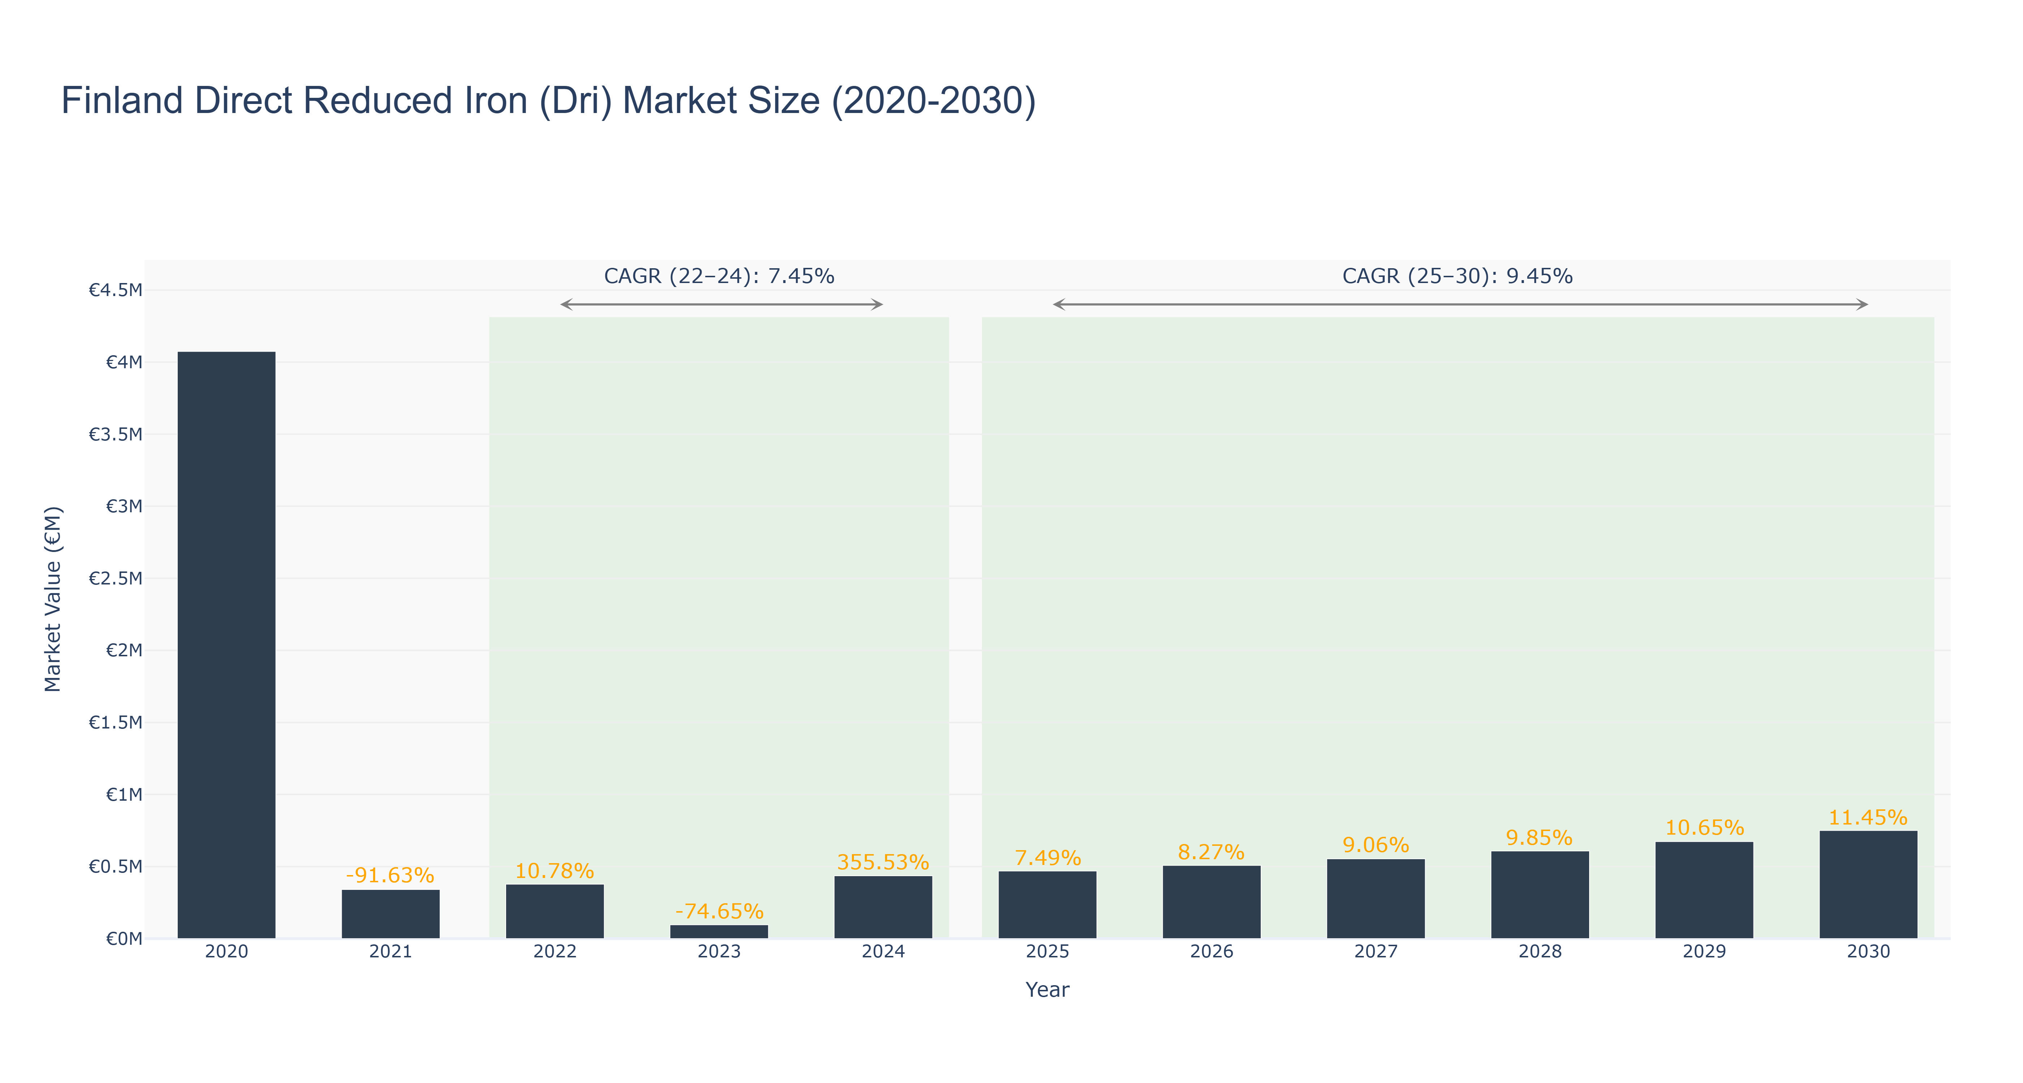Select the 2030 bar
Viewport: 2023px width, 1083px height.
[x=1868, y=884]
